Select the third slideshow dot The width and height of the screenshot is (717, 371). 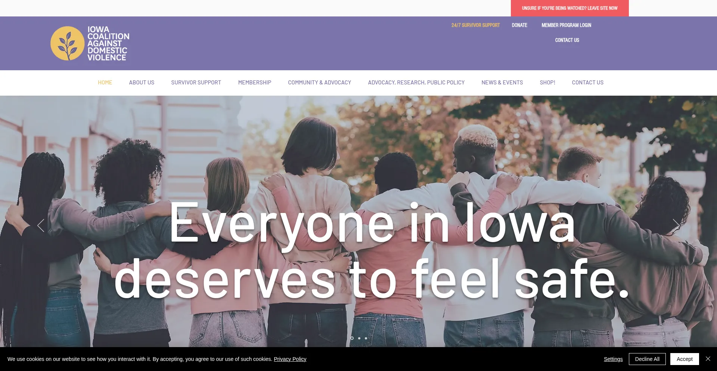[366, 338]
